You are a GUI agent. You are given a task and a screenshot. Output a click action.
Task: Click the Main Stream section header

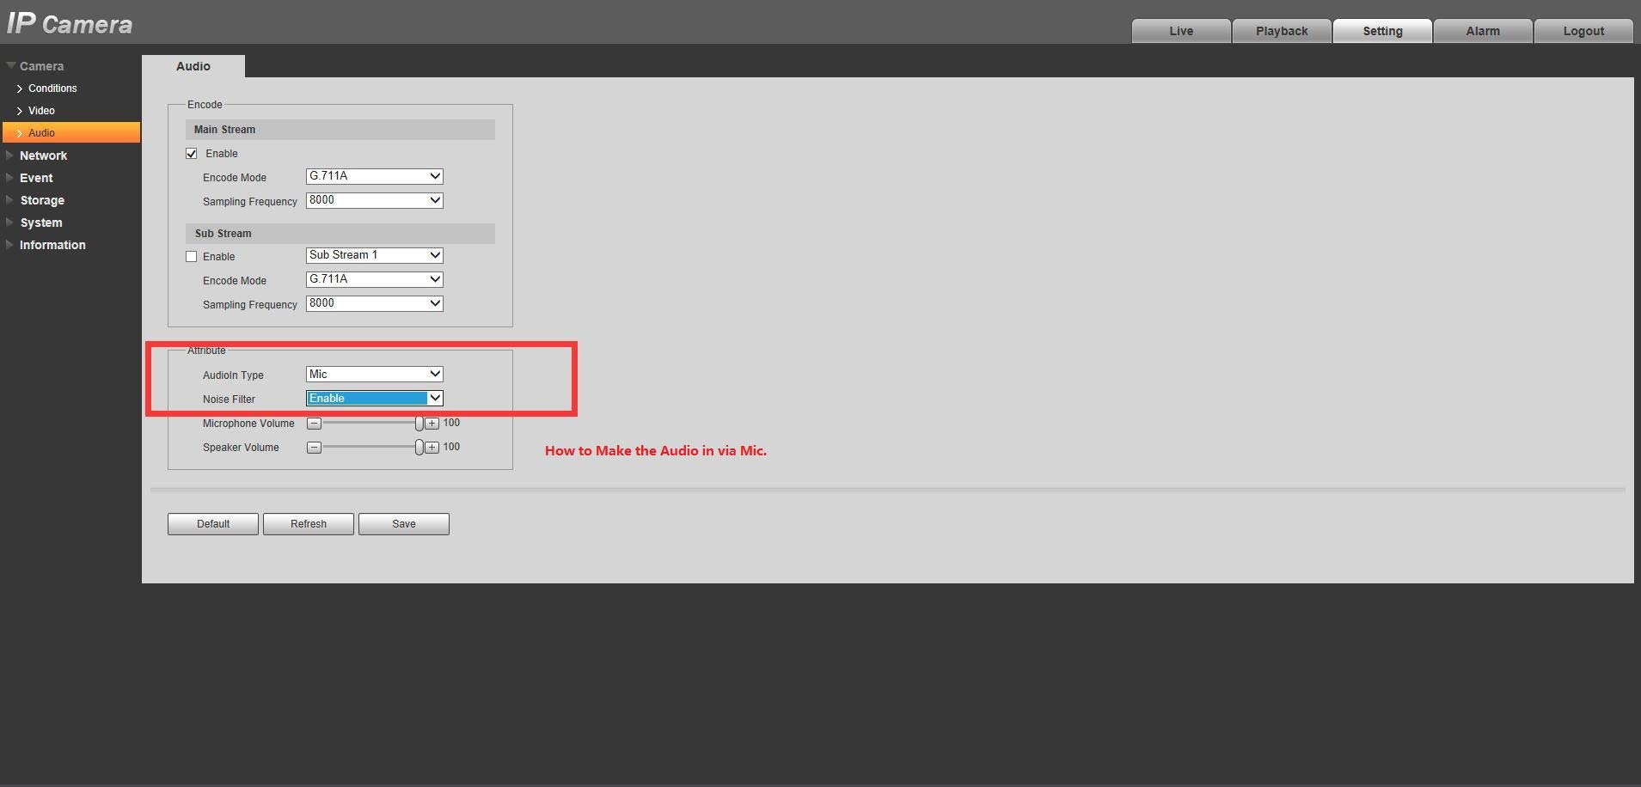coord(340,130)
